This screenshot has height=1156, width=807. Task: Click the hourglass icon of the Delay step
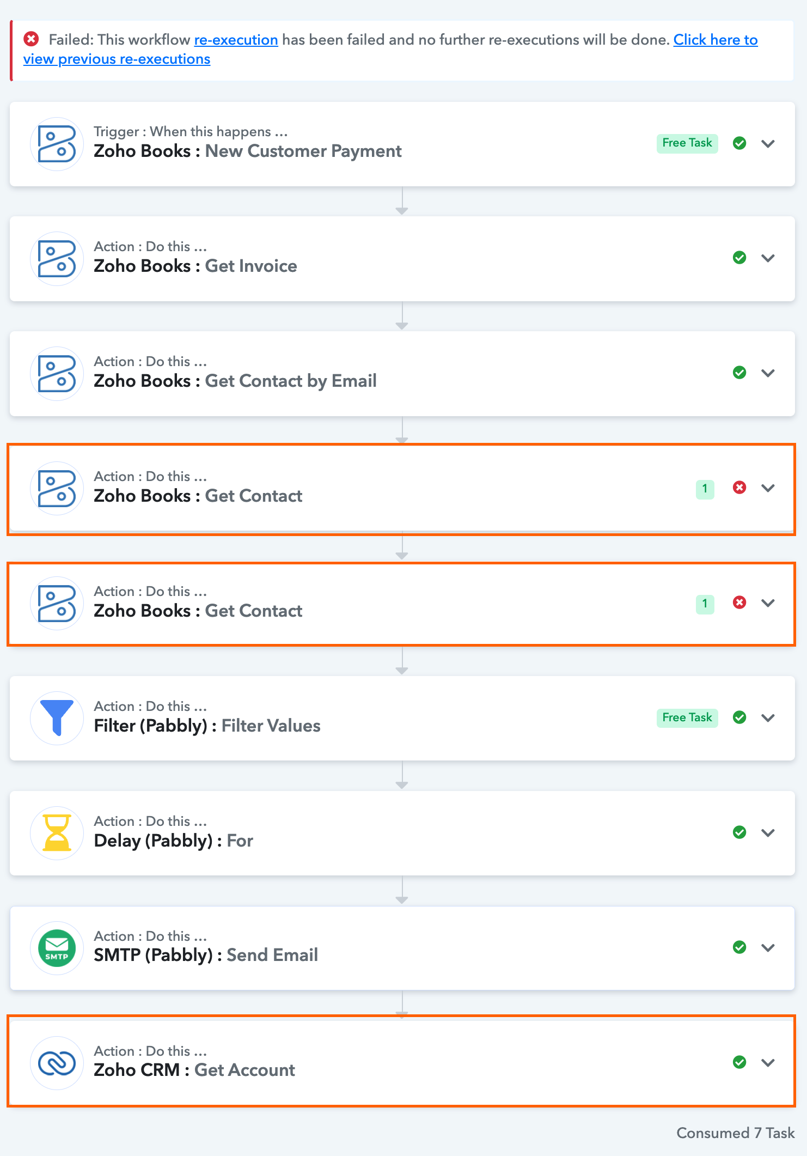(x=57, y=833)
